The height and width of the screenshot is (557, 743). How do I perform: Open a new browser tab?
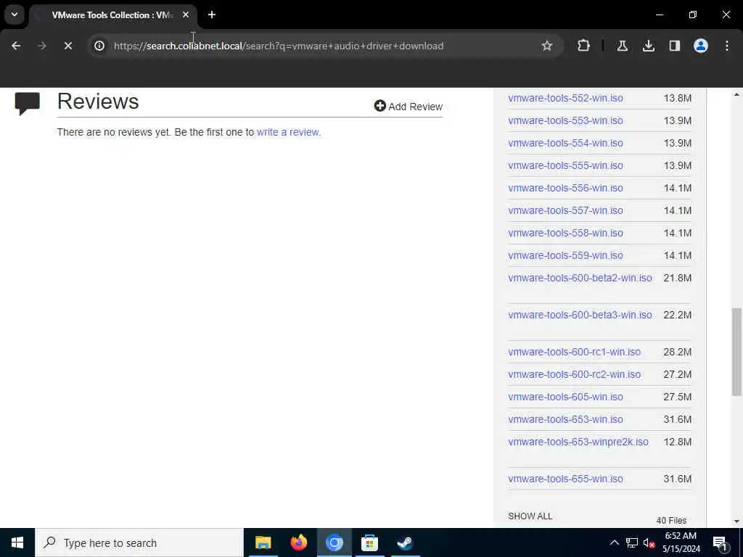tap(212, 15)
